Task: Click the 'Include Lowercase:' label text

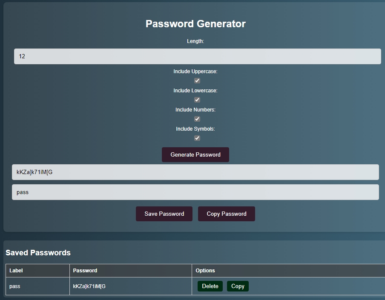Action: [195, 91]
